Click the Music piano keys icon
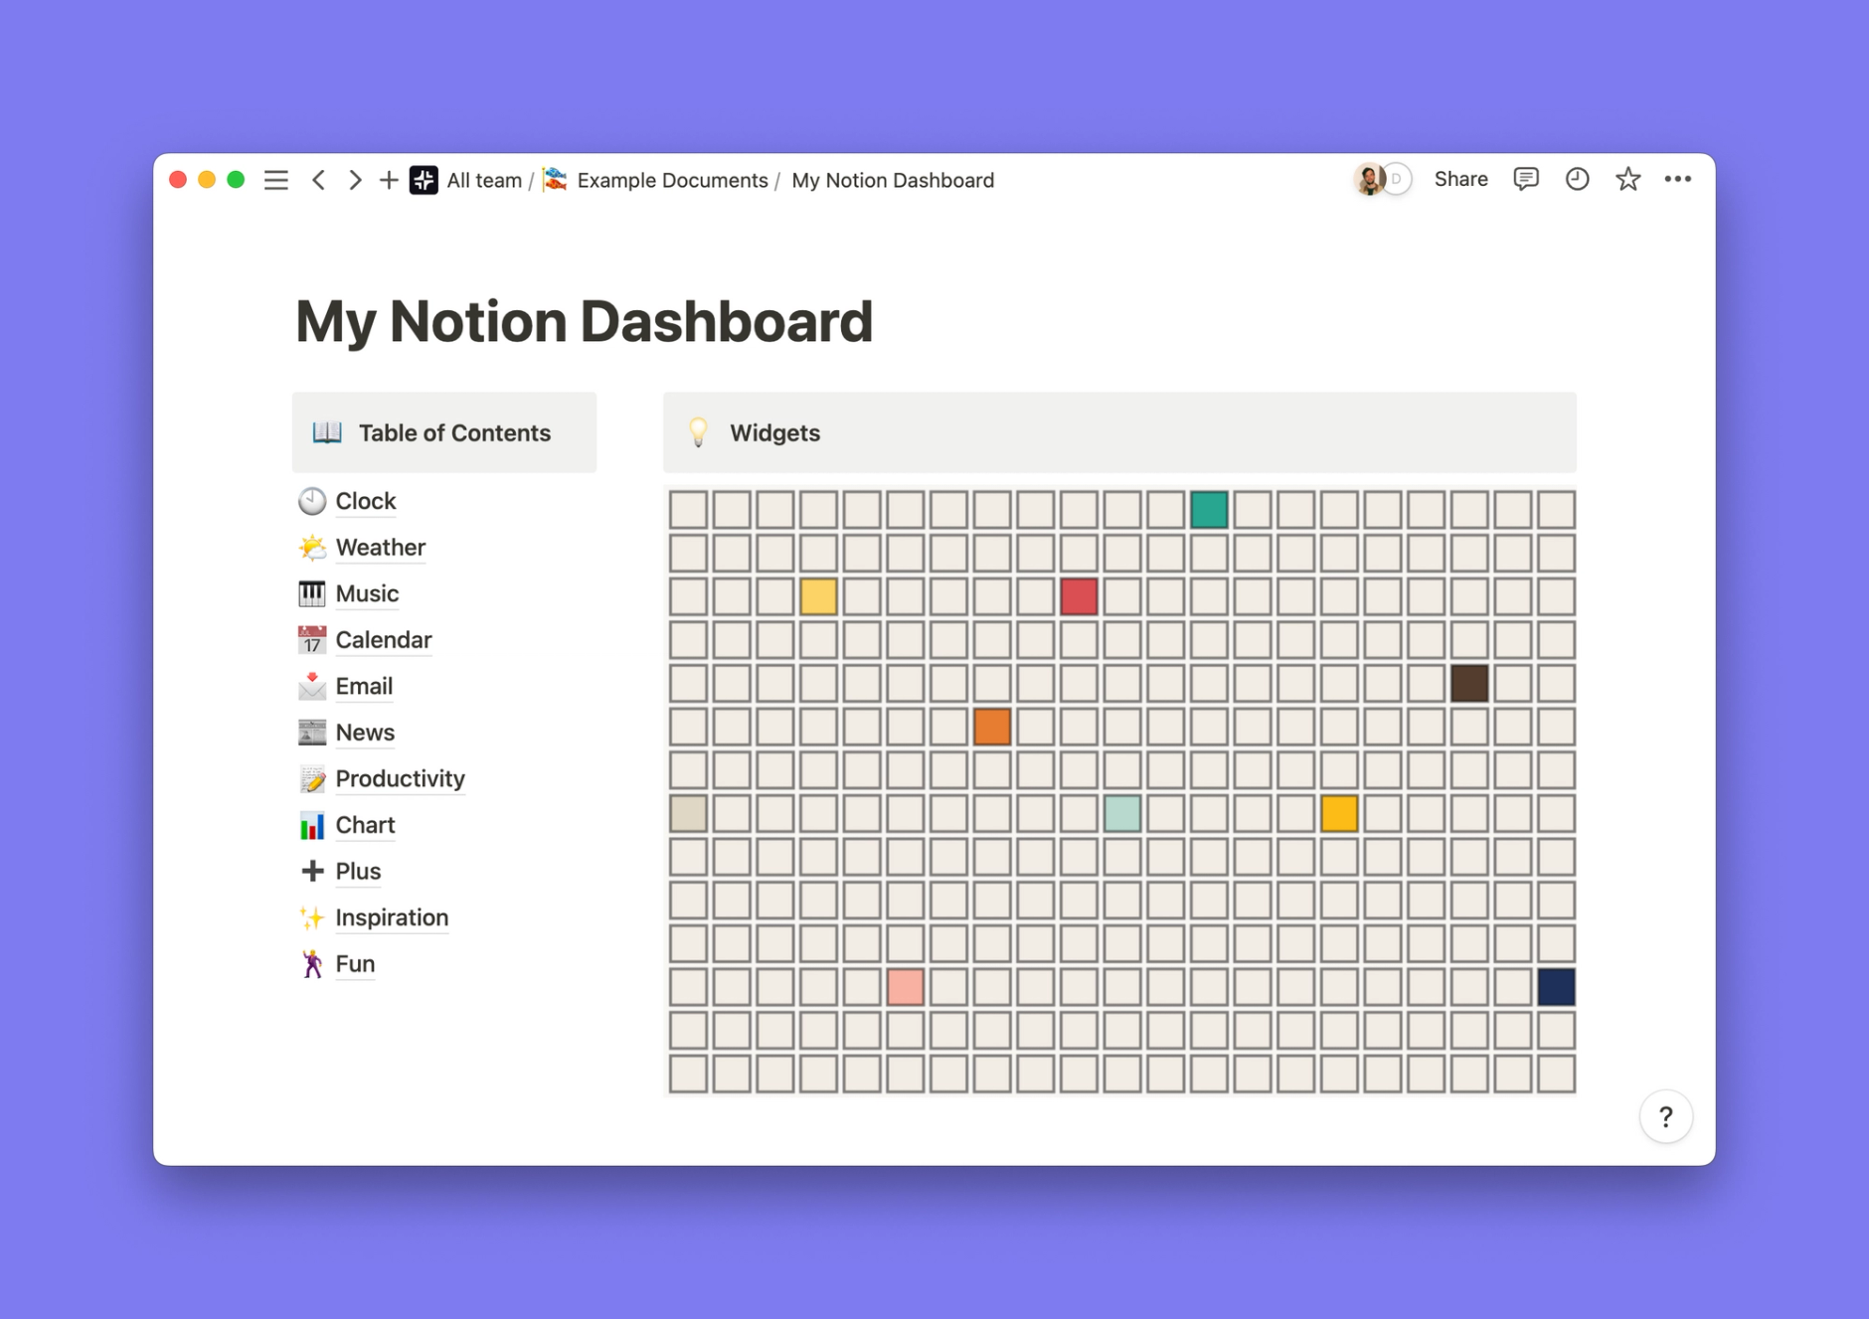The width and height of the screenshot is (1869, 1319). tap(312, 593)
